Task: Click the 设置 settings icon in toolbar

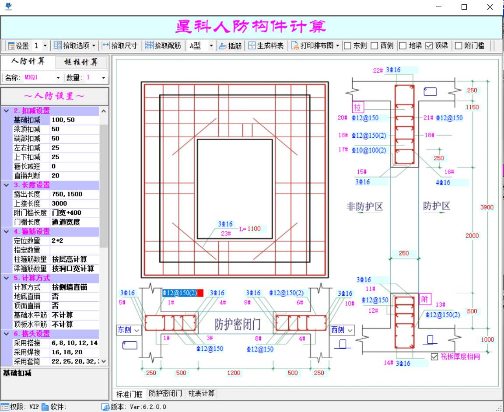Action: 11,45
